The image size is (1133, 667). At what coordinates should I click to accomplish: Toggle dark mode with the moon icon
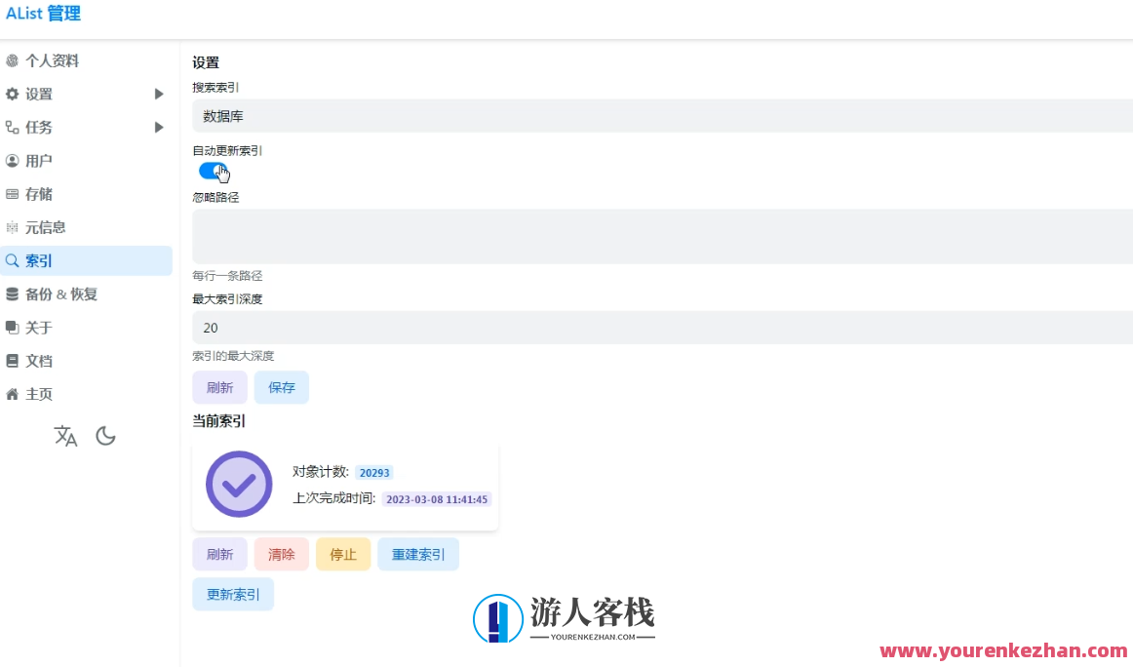(105, 436)
